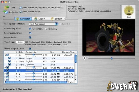
Task: Click the Compression column header
Action: point(34,52)
